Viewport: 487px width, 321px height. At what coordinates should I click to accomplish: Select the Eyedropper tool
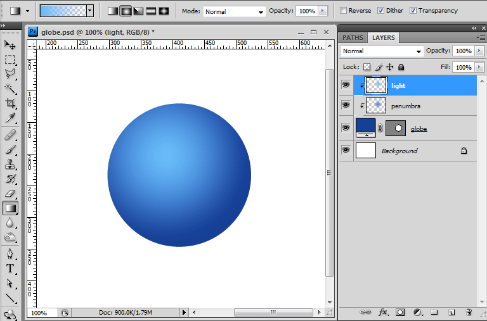(10, 118)
